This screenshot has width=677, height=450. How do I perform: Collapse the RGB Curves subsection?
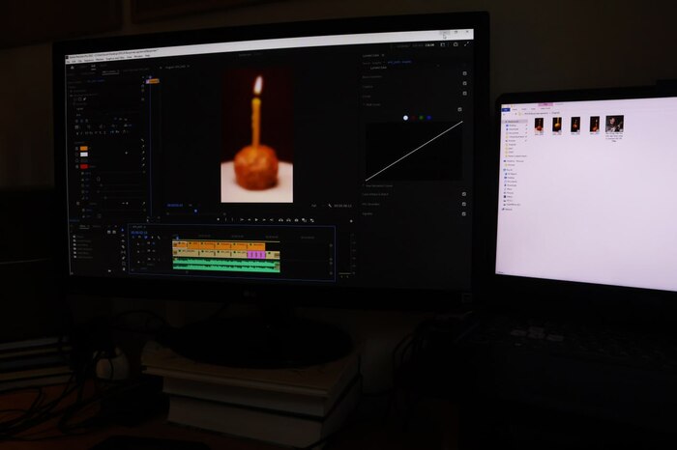372,104
